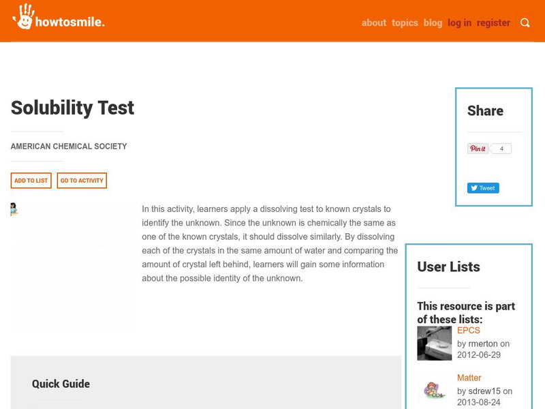
Task: Click the register link
Action: pyautogui.click(x=493, y=22)
